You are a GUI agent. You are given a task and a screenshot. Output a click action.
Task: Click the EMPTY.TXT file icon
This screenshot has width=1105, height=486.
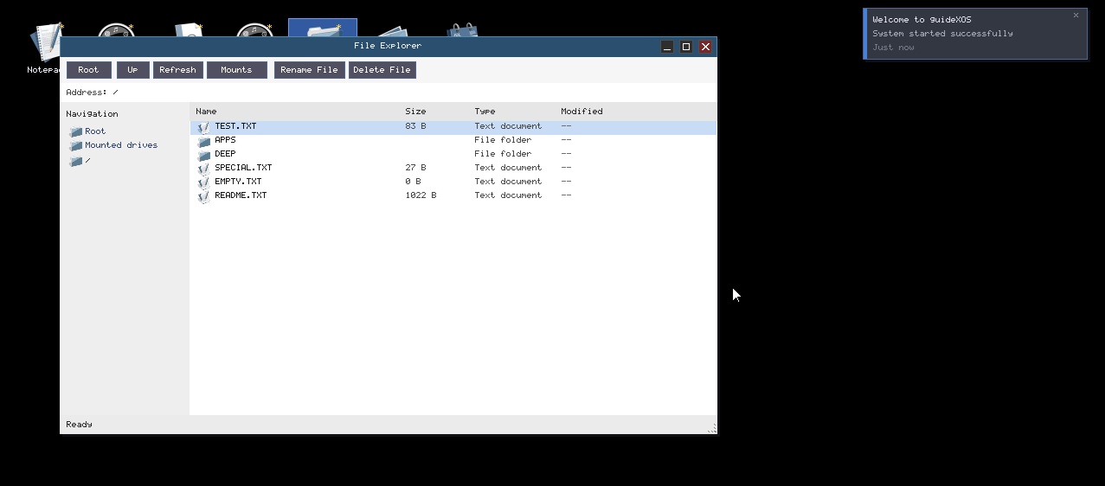click(x=203, y=182)
